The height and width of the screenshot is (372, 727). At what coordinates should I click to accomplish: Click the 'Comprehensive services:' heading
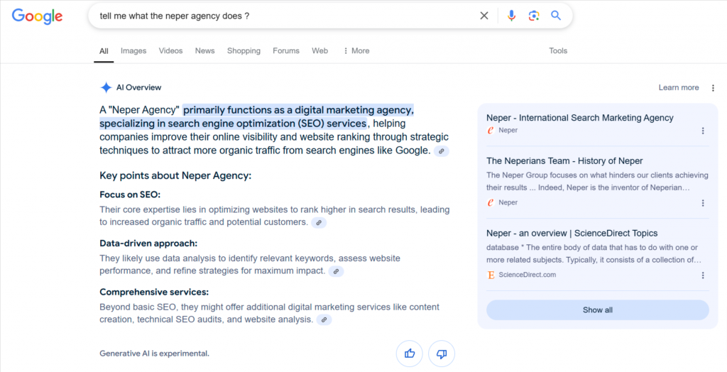tap(154, 292)
